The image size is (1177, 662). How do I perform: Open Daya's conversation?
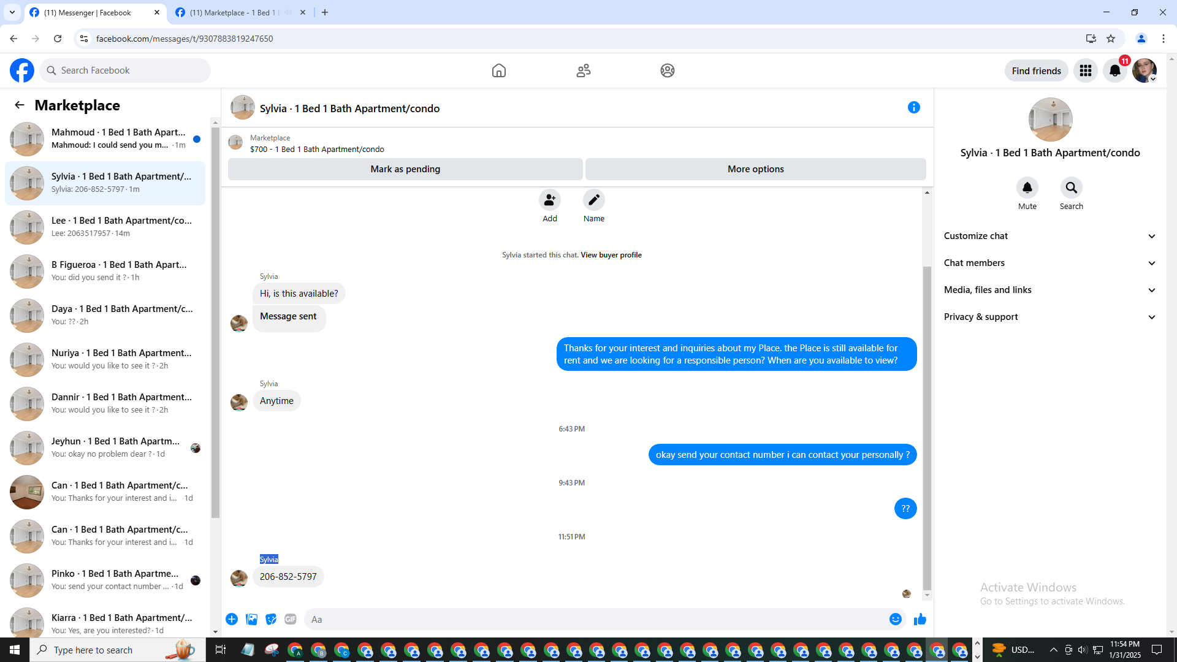105,316
